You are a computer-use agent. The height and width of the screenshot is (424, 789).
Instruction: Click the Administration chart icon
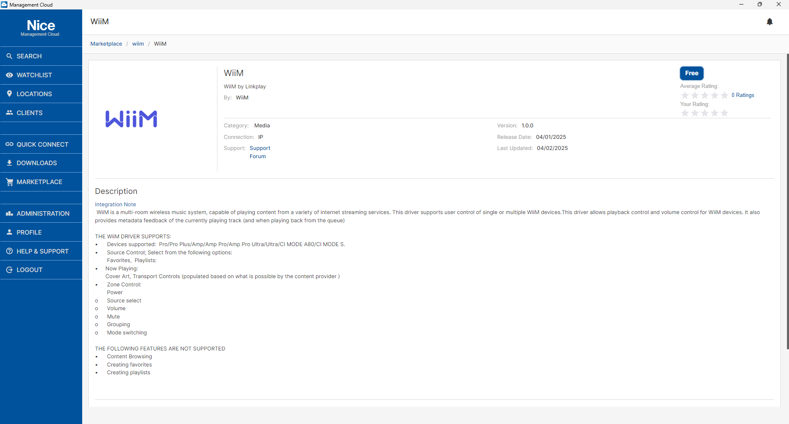(9, 213)
